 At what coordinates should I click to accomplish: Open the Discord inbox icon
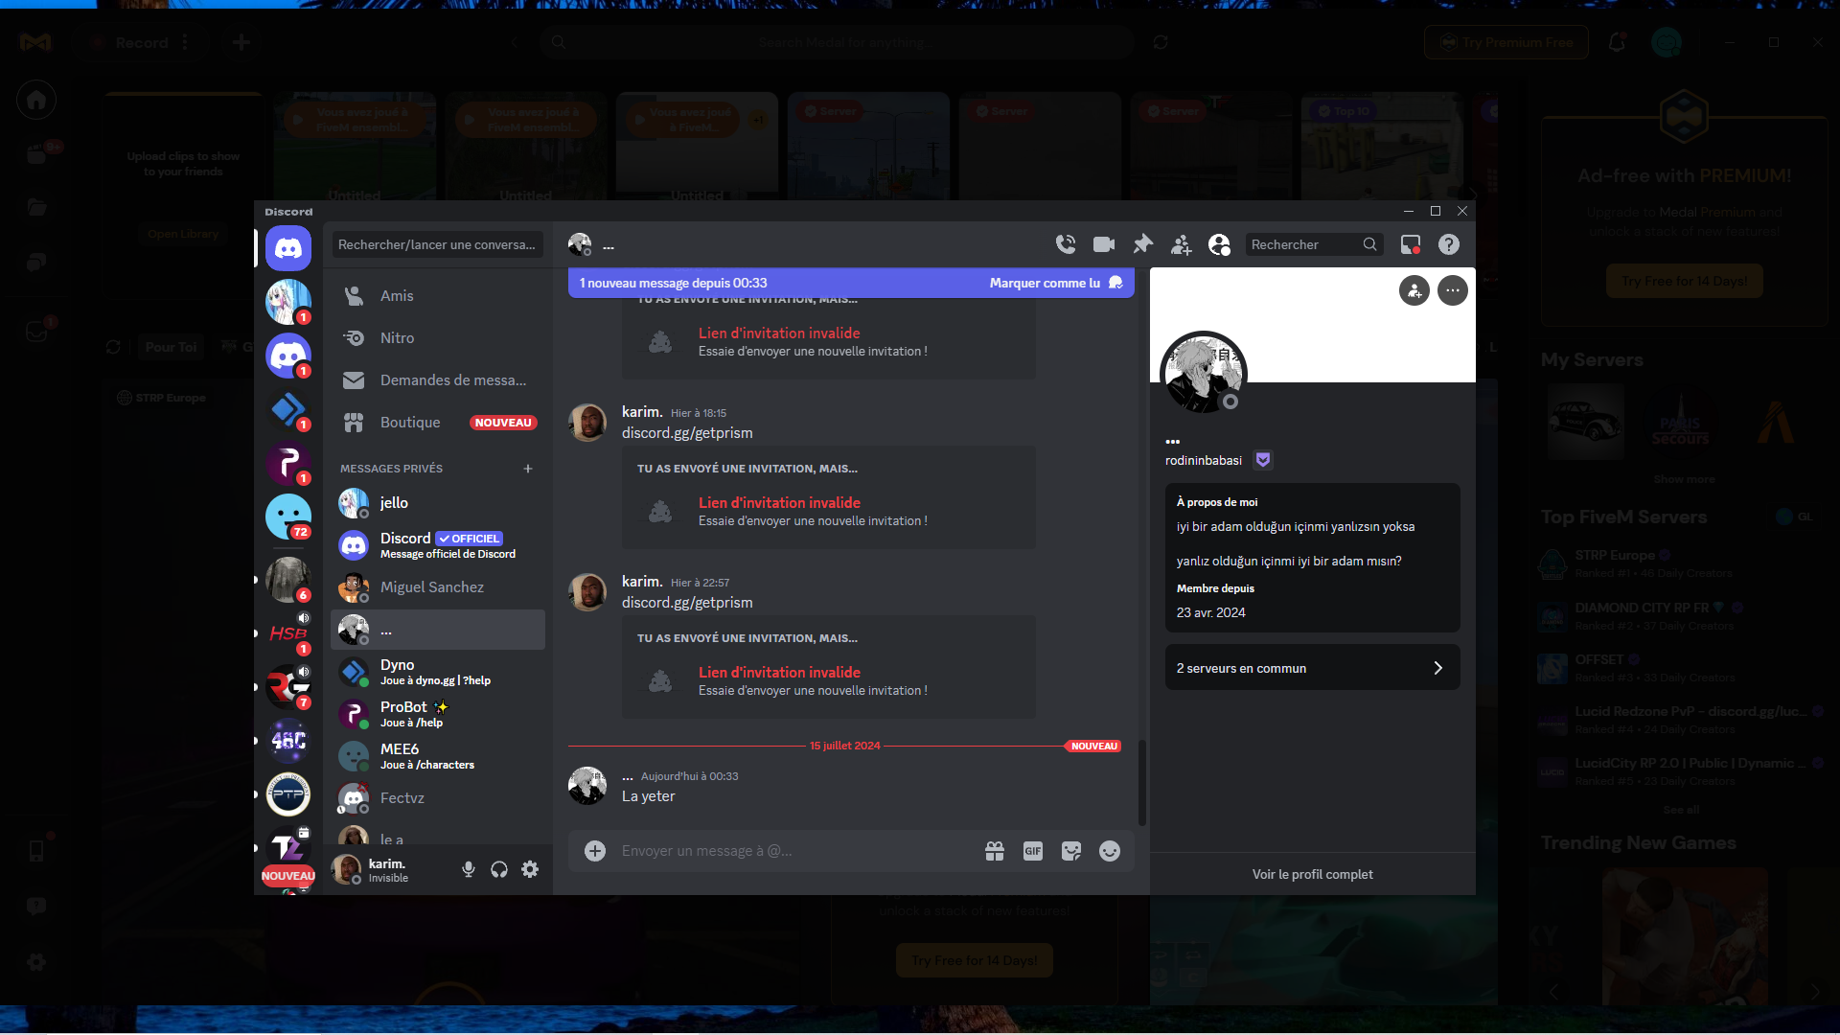pos(1411,244)
